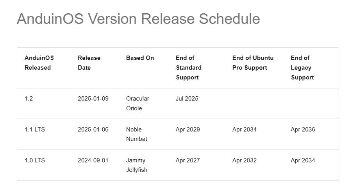Click the End of Ubuntu Pro Support header

pos(253,63)
